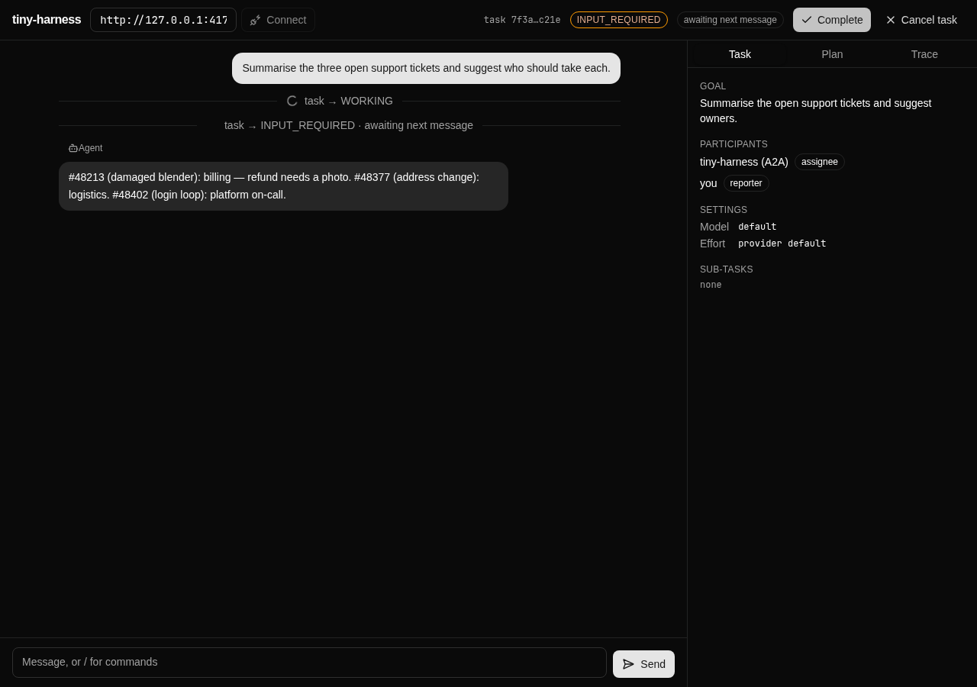
Task: Click the awaiting next message badge
Action: [x=730, y=20]
